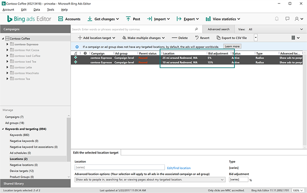Click the Make multiple changes icon

[x=124, y=38]
